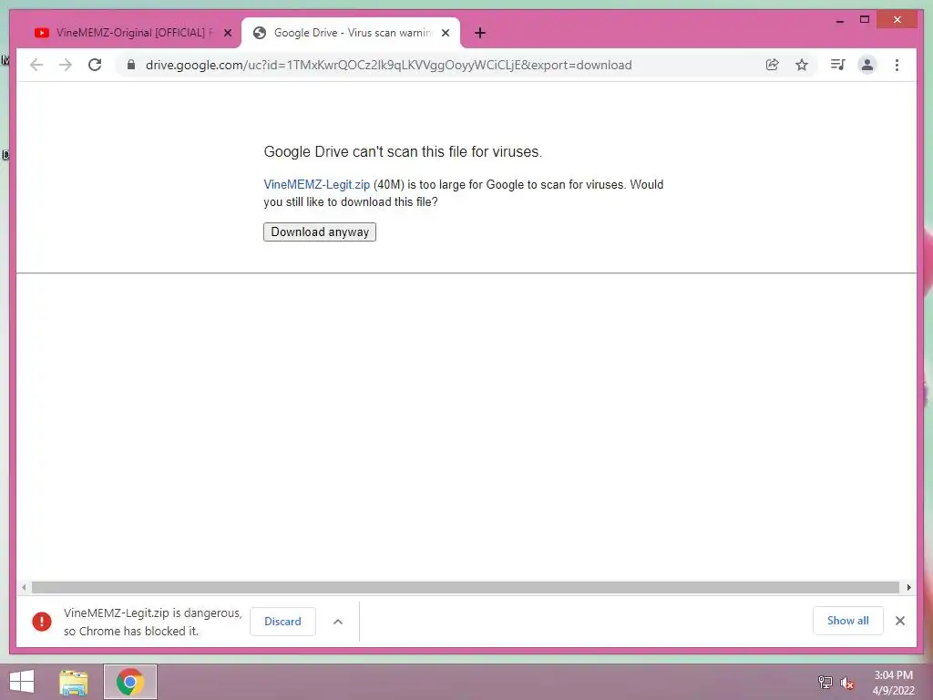This screenshot has height=700, width=933.
Task: Click the scrollbar right arrow
Action: tap(908, 588)
